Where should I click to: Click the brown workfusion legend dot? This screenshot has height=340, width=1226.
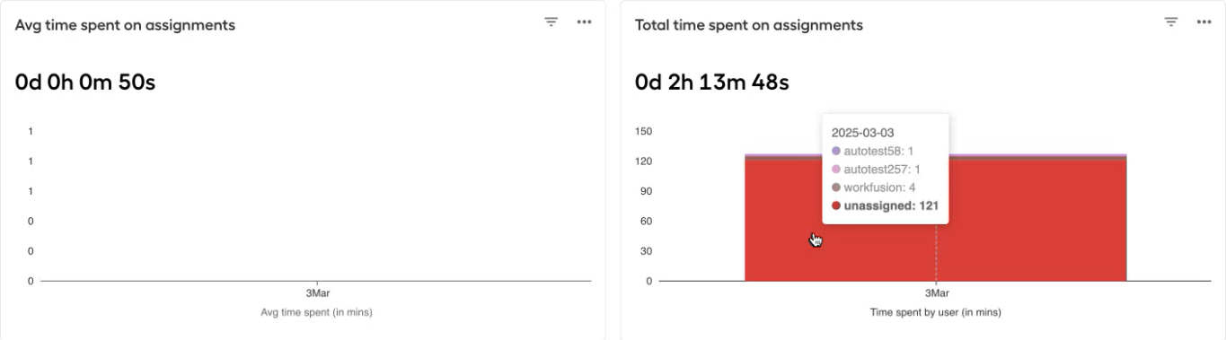pos(836,187)
